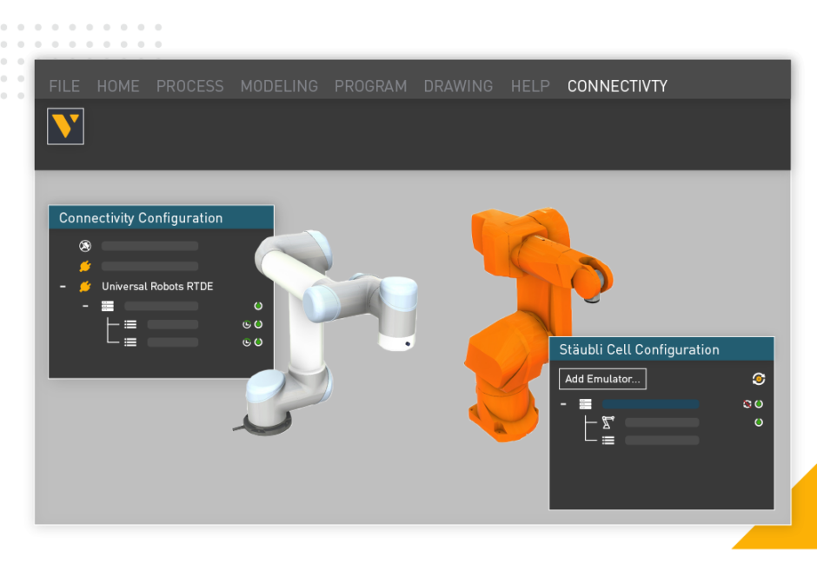Select the CONNECTIVTY tab
Image resolution: width=817 pixels, height=584 pixels.
tap(617, 86)
